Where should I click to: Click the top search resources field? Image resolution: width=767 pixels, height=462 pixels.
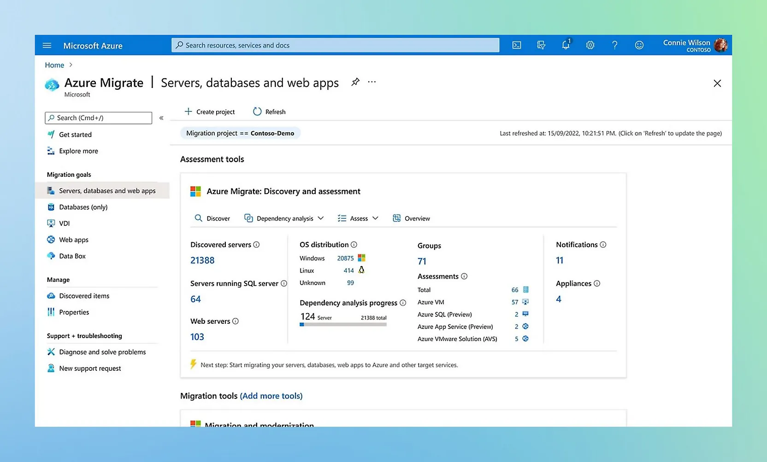[x=335, y=45]
